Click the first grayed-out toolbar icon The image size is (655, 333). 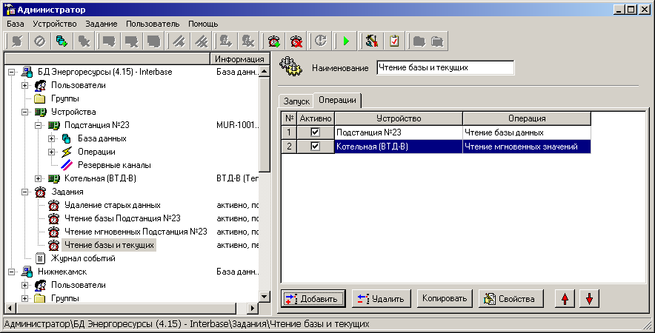click(17, 41)
